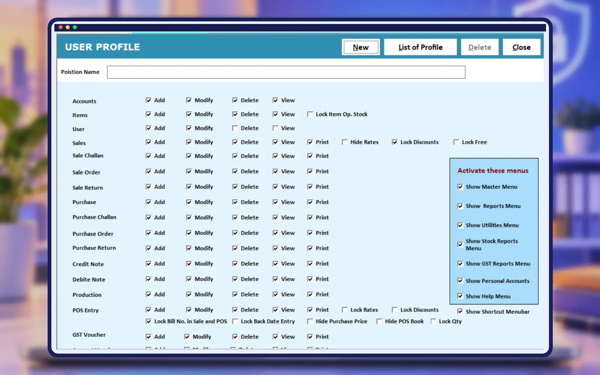Image resolution: width=600 pixels, height=375 pixels.
Task: Toggle Show GST Reports Menu checkbox
Action: pos(460,264)
